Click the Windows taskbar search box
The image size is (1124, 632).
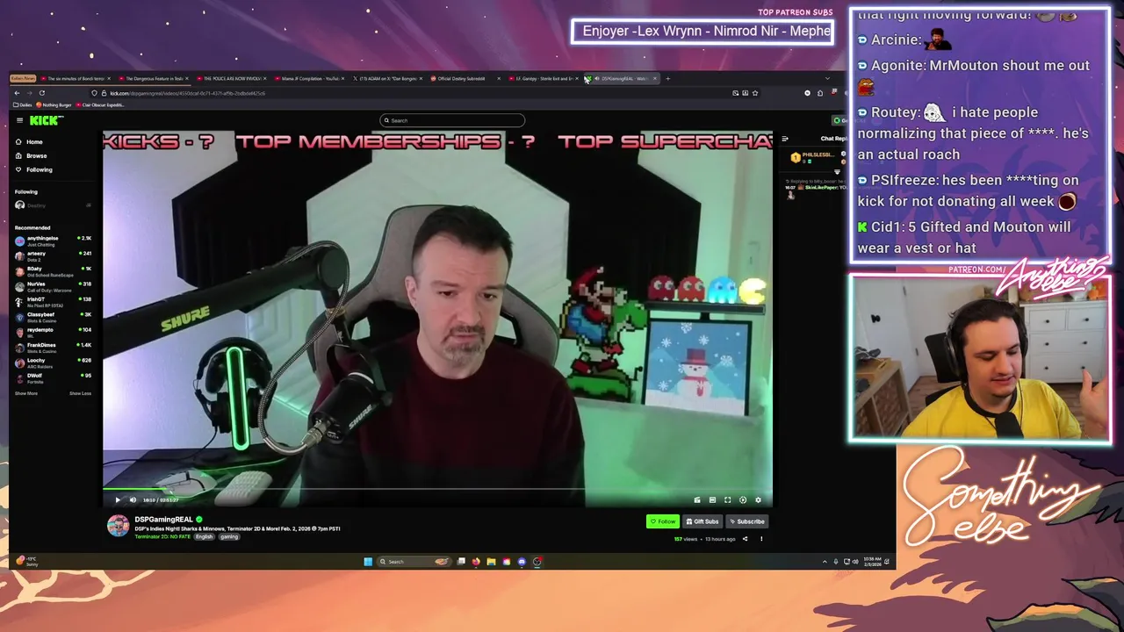coord(413,562)
